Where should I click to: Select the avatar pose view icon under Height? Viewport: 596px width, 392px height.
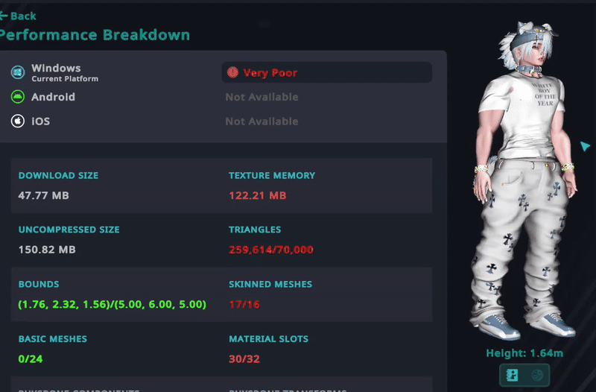coord(513,376)
